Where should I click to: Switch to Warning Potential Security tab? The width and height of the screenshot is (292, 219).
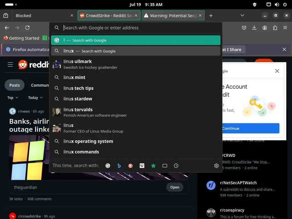pos(173,16)
